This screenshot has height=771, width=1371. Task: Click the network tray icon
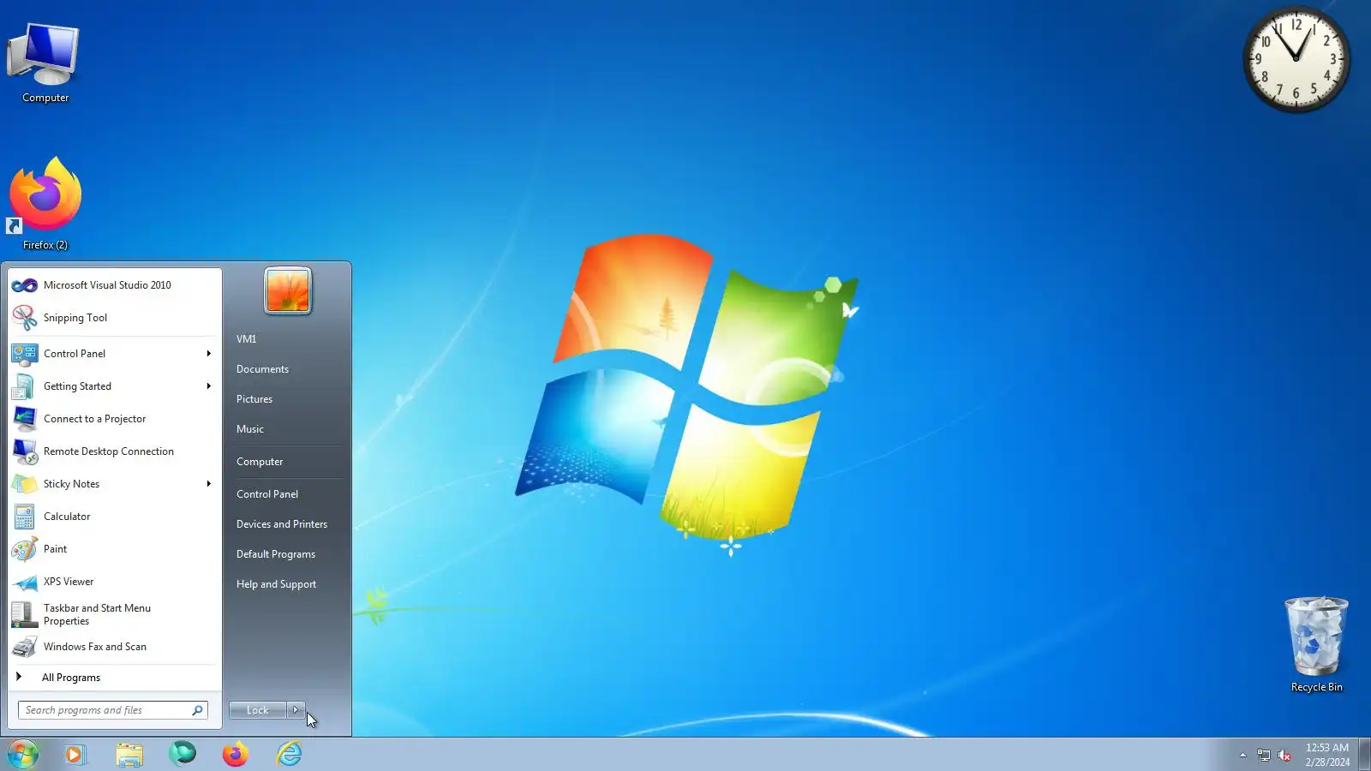(1263, 755)
